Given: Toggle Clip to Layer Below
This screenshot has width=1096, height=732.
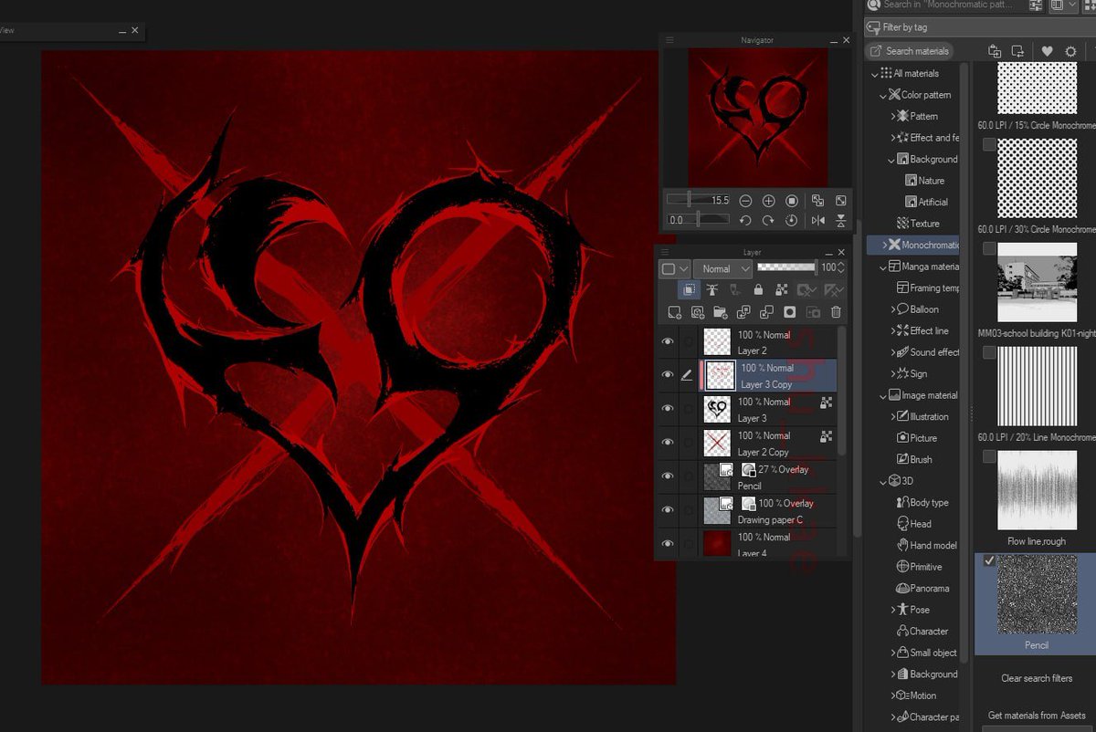Looking at the screenshot, I should click(689, 290).
